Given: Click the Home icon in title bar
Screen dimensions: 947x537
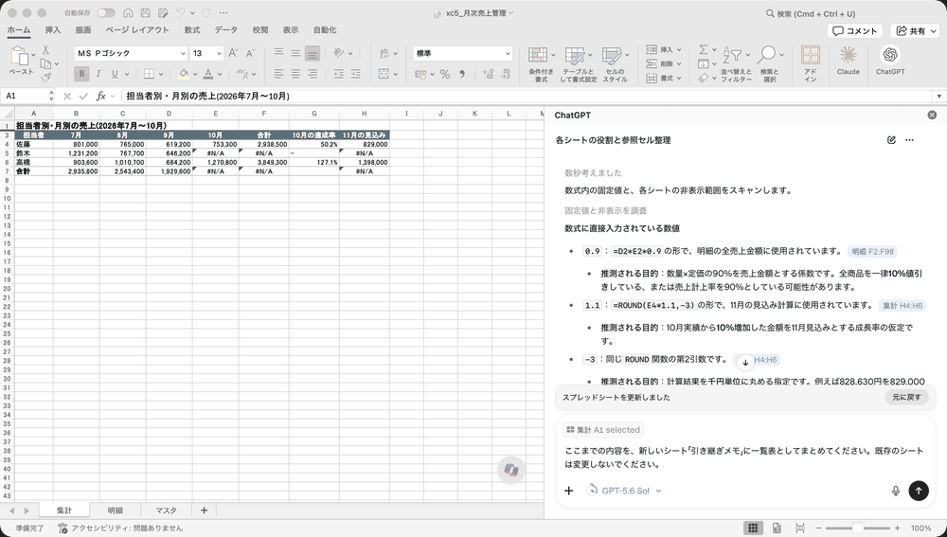Looking at the screenshot, I should (x=128, y=12).
